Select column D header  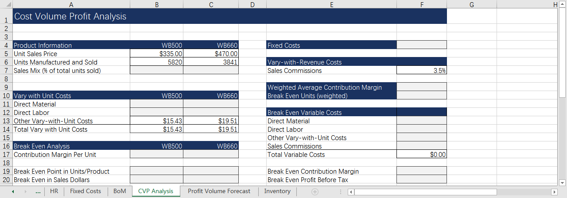click(x=252, y=4)
